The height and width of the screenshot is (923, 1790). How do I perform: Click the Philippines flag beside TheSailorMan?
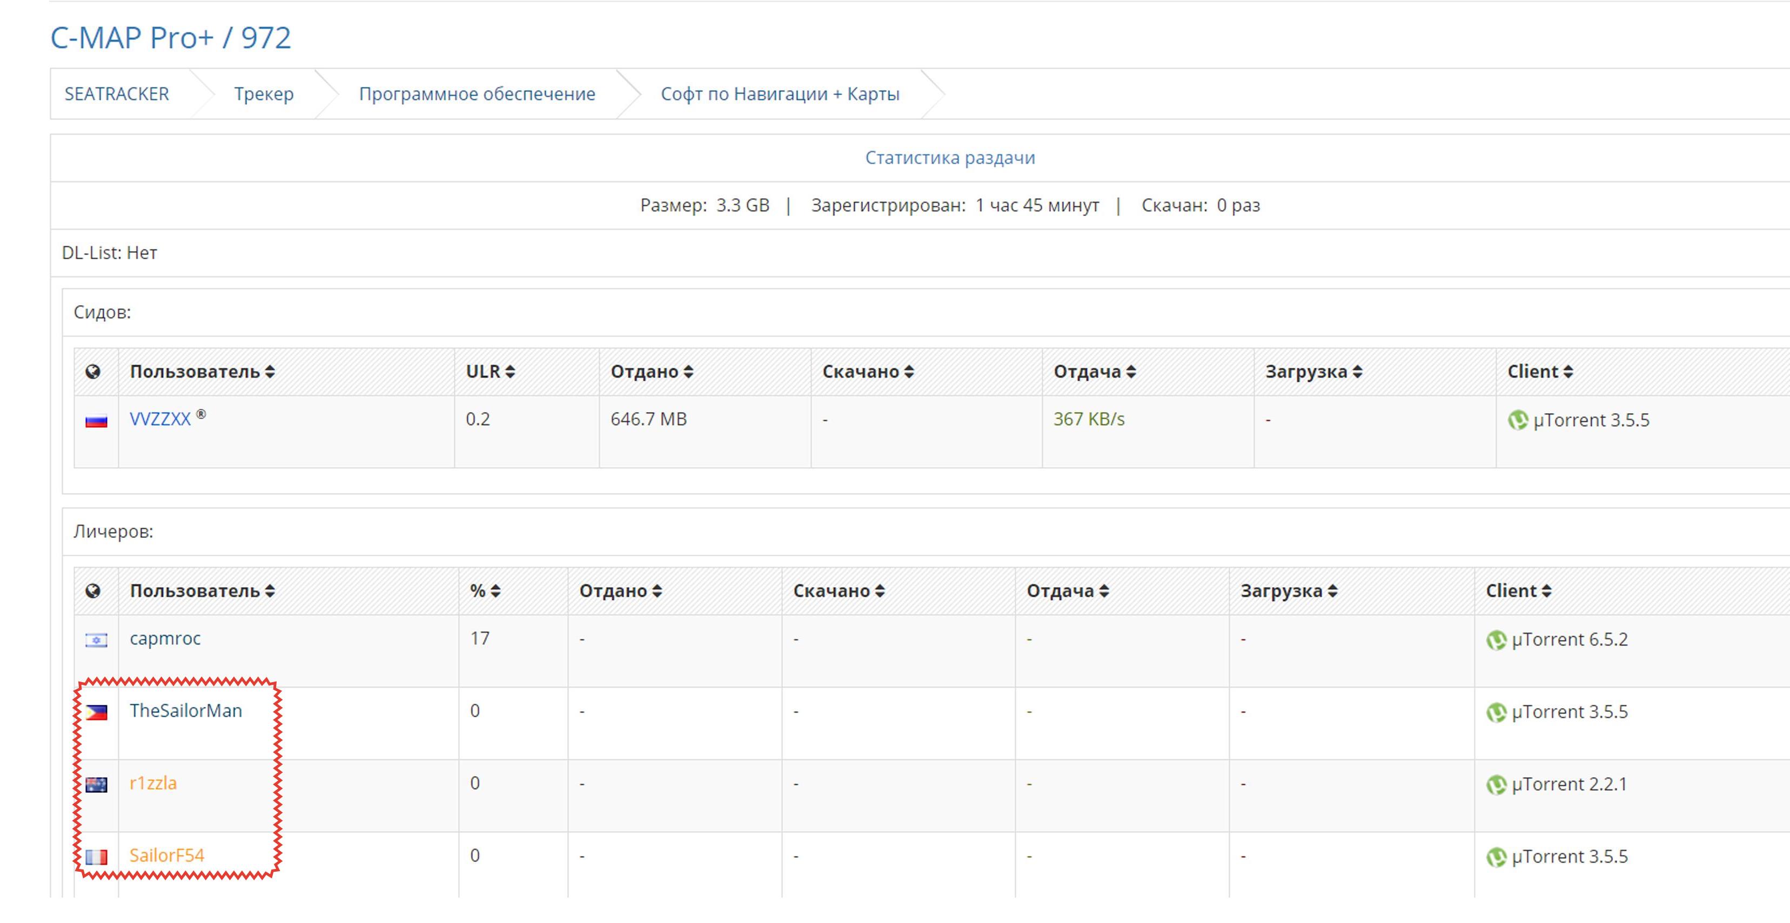coord(96,712)
